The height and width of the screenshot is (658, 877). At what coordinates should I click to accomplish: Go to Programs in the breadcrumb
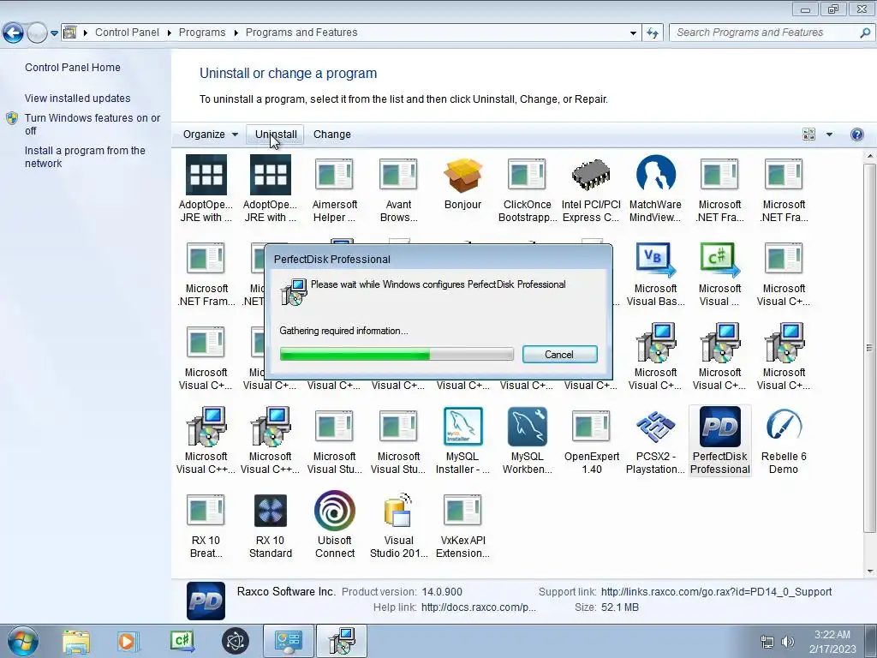202,33
